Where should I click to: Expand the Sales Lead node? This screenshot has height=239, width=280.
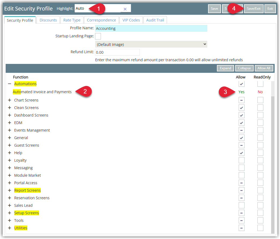(x=10, y=205)
